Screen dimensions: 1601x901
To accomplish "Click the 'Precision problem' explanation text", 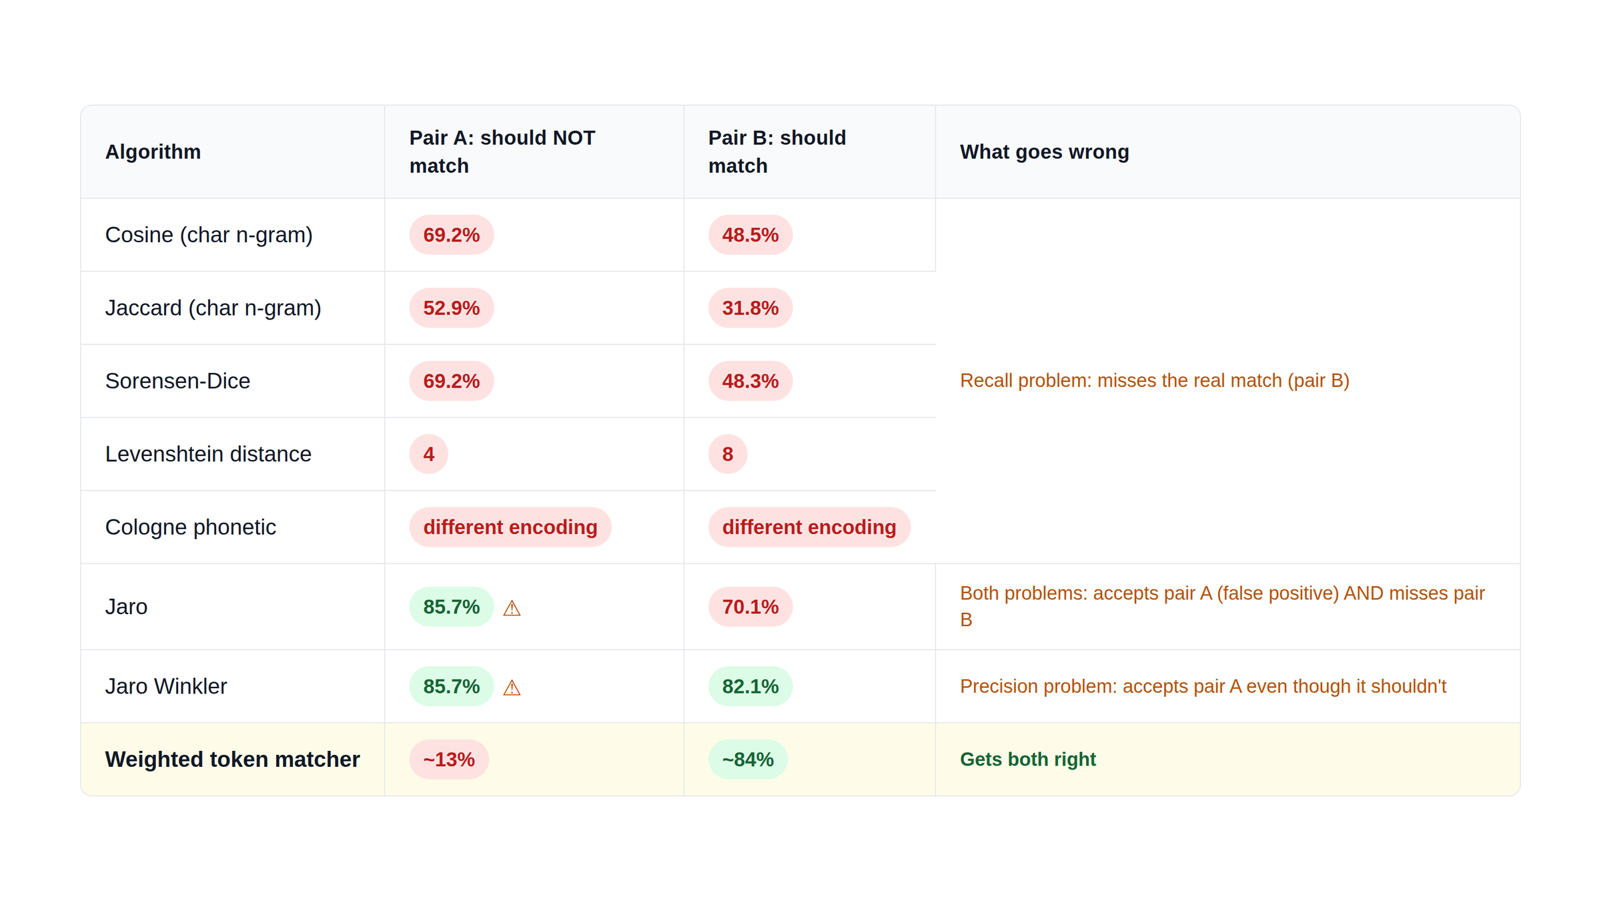I will 1203,686.
